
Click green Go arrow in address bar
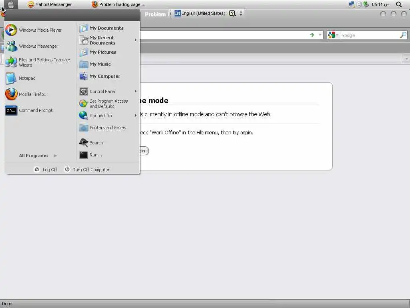click(312, 35)
